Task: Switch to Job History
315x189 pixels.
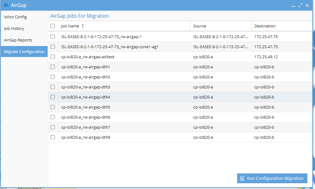Action: [13, 28]
